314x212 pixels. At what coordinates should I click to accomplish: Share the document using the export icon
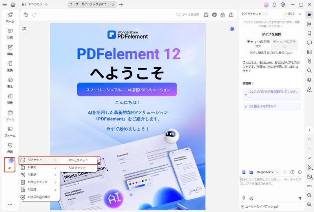click(x=231, y=15)
